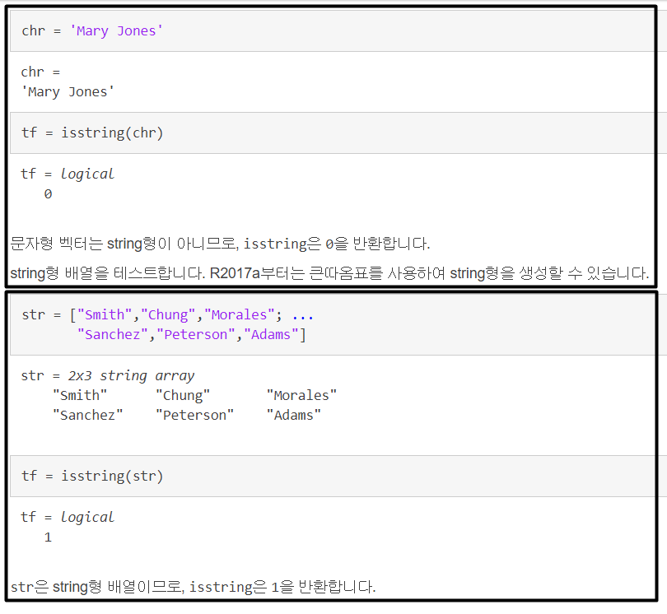Click "Sanchez" in the code block
The width and height of the screenshot is (667, 614).
click(x=112, y=335)
